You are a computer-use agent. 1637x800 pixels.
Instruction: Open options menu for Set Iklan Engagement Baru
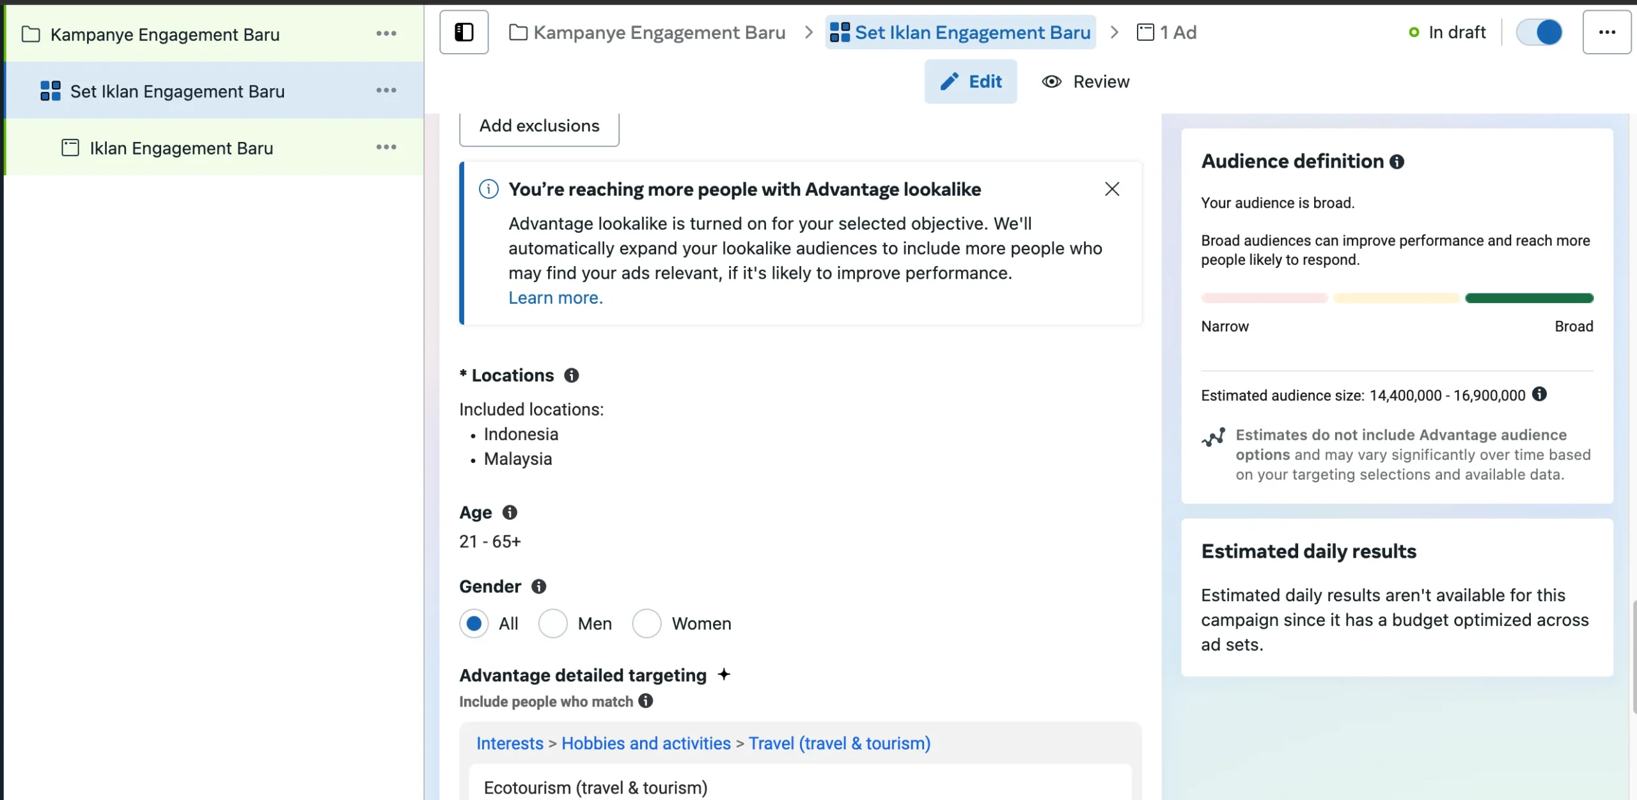[x=386, y=91]
